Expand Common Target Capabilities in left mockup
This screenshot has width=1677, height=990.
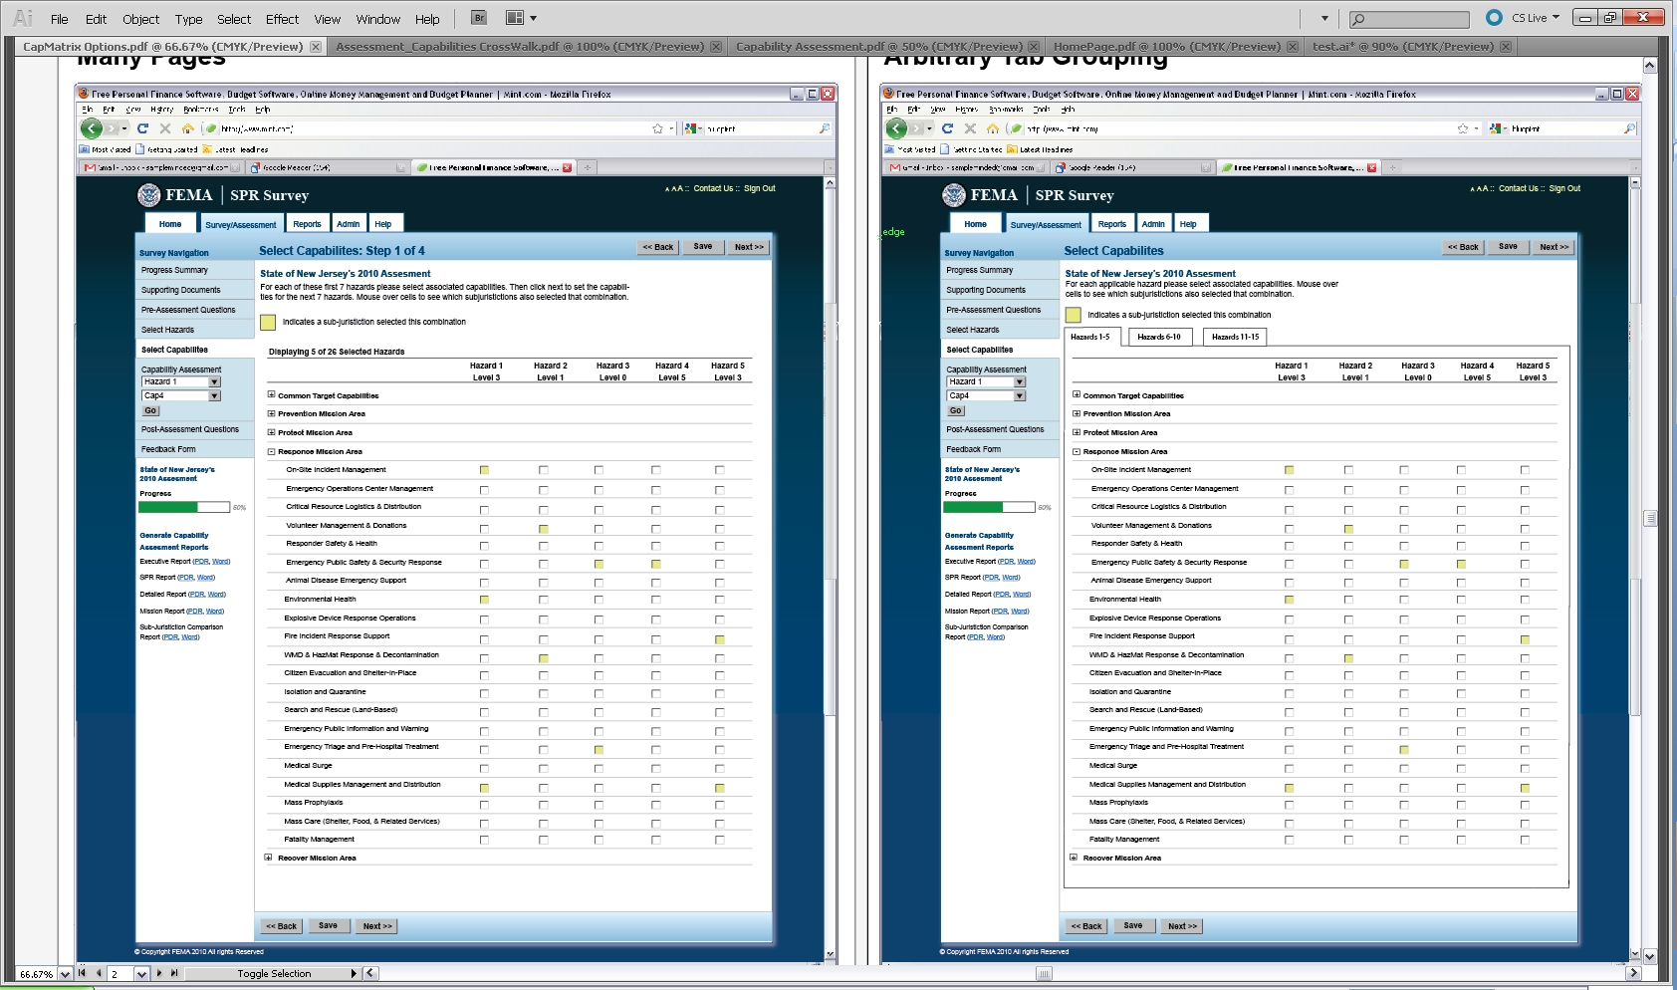(271, 395)
